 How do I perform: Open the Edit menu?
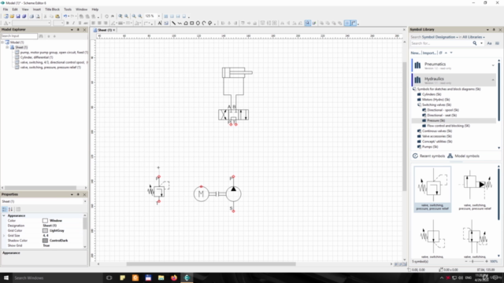click(15, 9)
